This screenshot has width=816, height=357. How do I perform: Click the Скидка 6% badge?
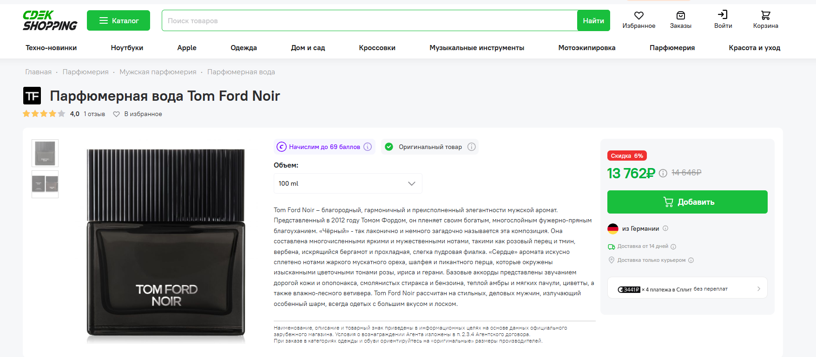[x=627, y=156]
